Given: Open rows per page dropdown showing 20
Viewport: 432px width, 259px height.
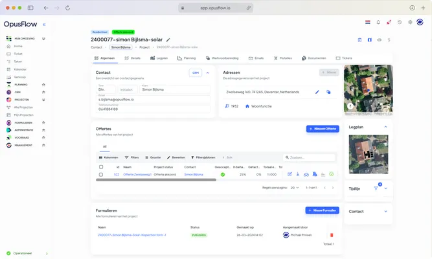Looking at the screenshot, I should (295, 188).
